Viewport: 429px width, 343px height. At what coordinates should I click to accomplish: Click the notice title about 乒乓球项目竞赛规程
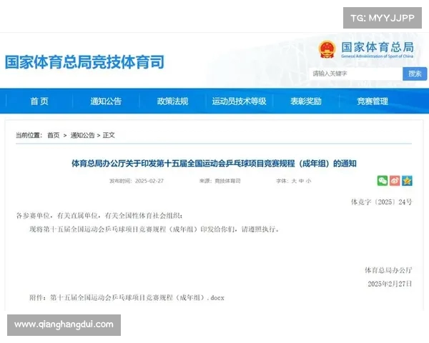[x=214, y=164]
